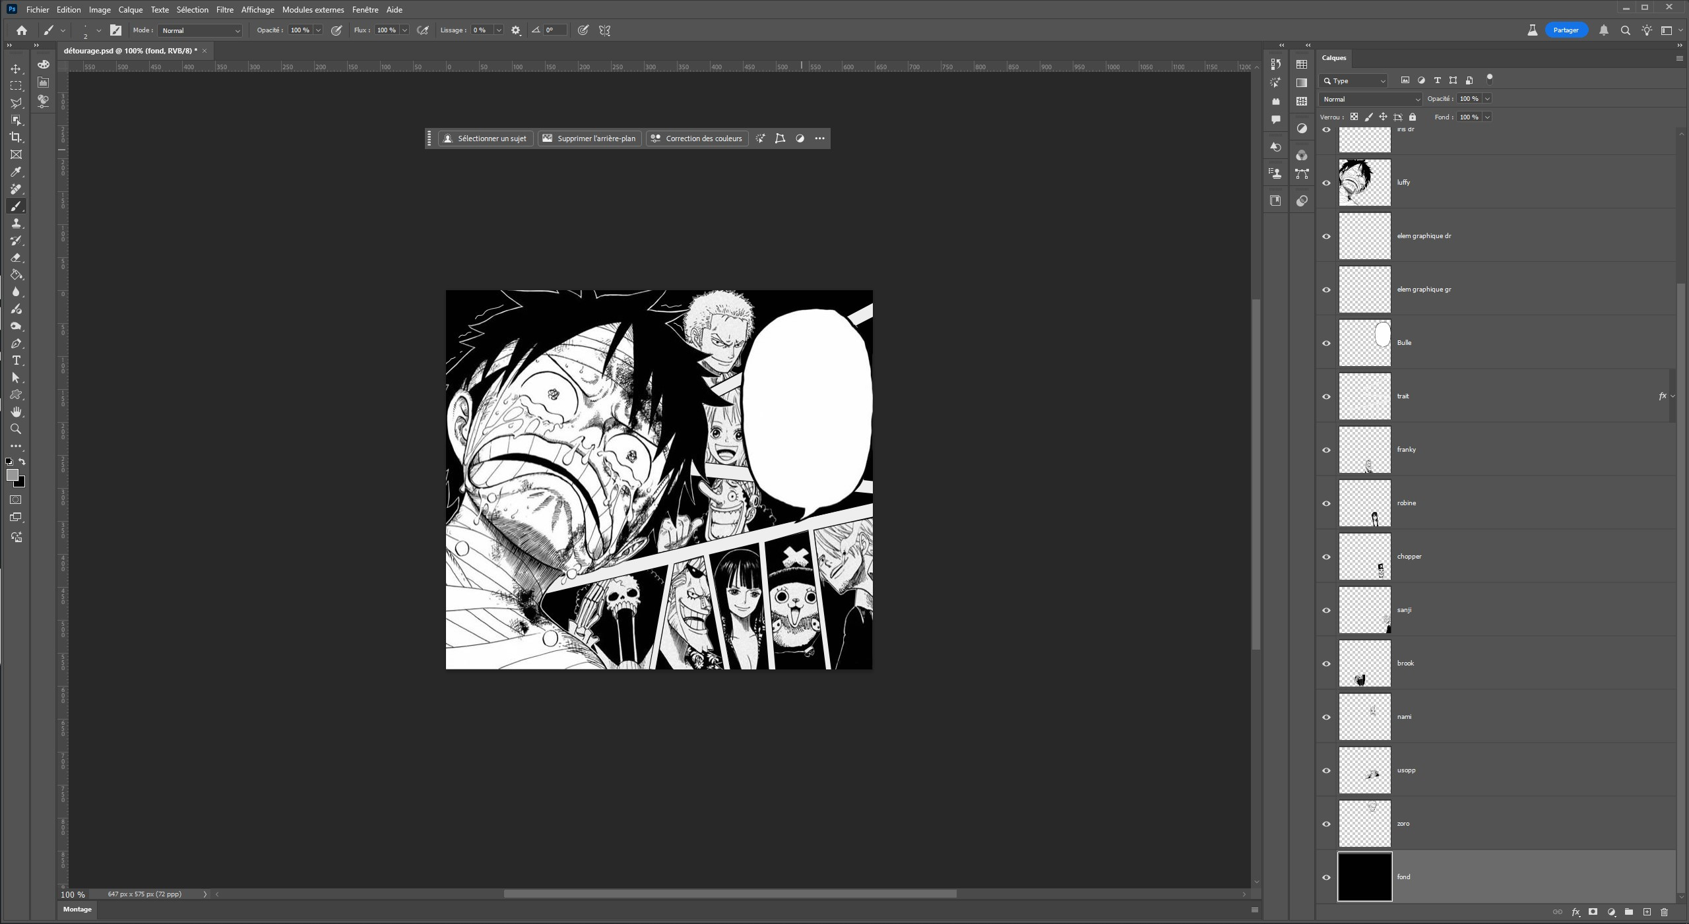
Task: Expand effects on trait layer
Action: [1673, 396]
